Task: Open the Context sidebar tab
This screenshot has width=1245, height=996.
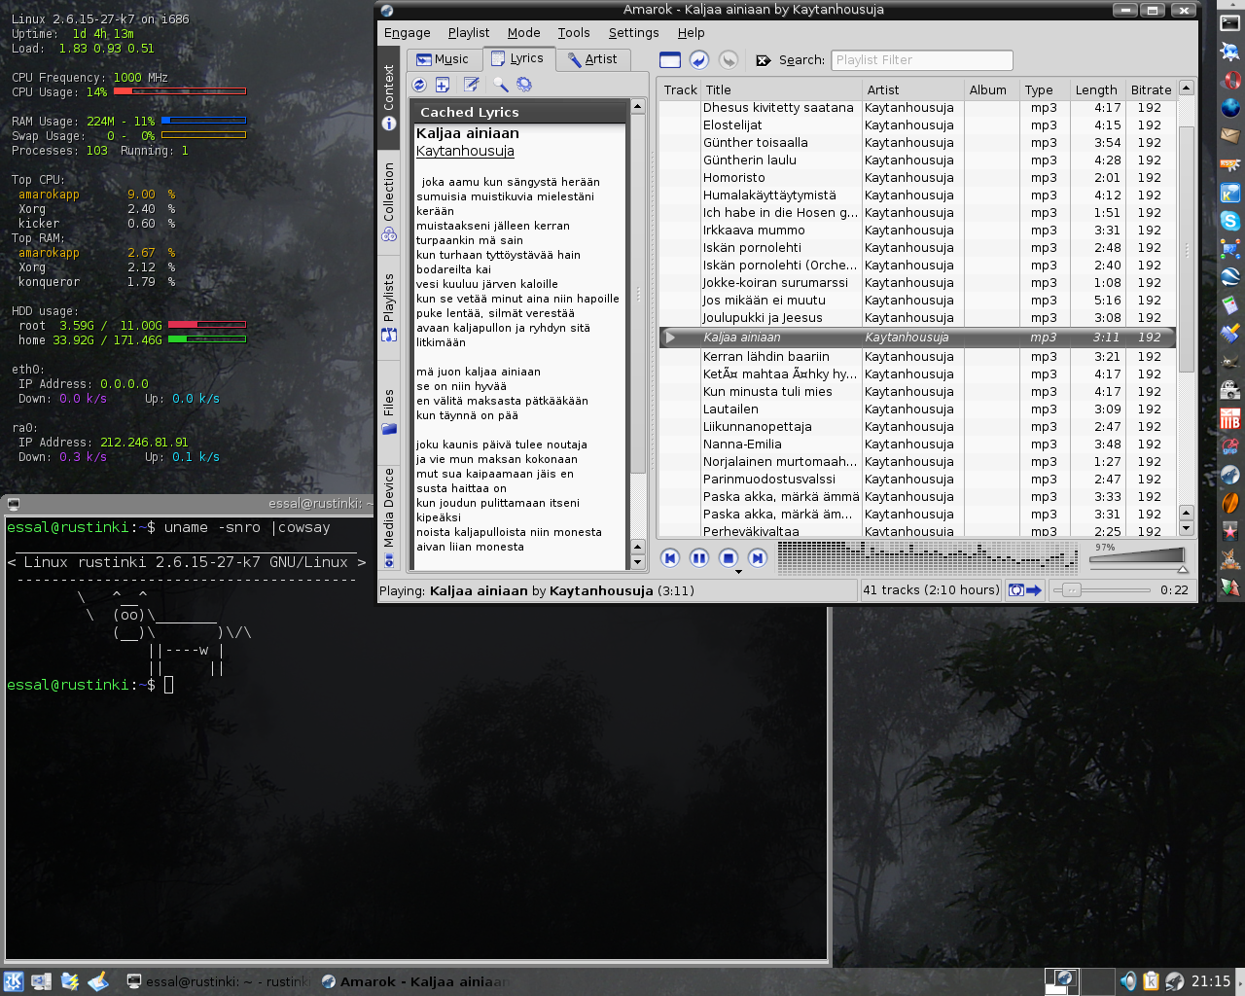Action: [388, 98]
